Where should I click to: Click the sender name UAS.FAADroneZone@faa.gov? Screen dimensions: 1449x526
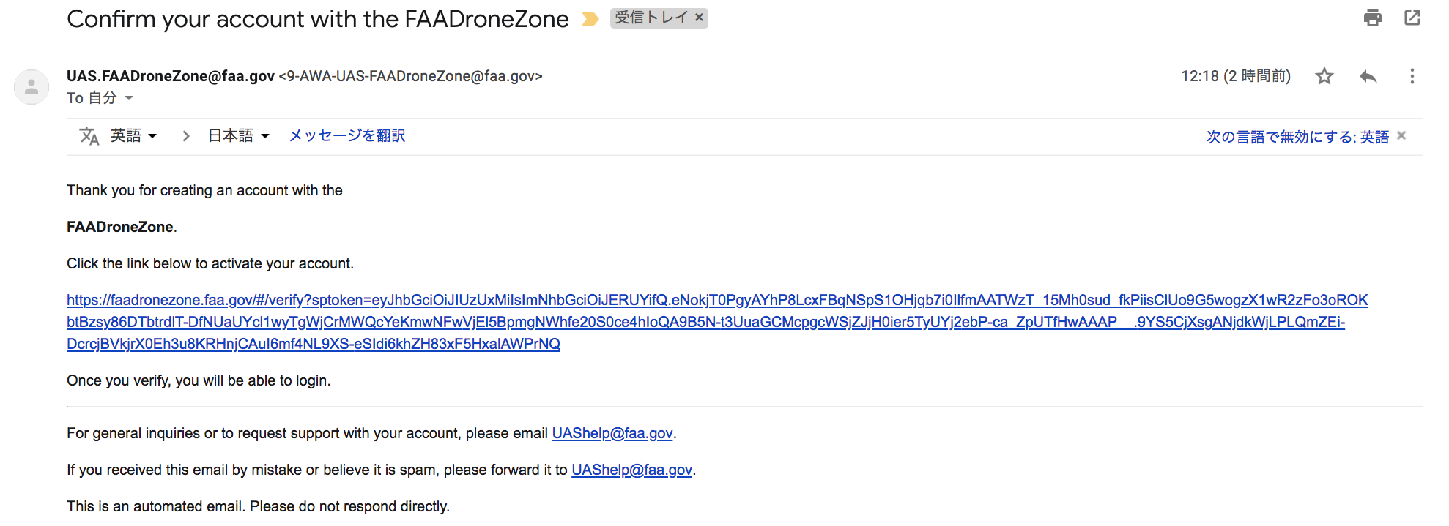[171, 76]
